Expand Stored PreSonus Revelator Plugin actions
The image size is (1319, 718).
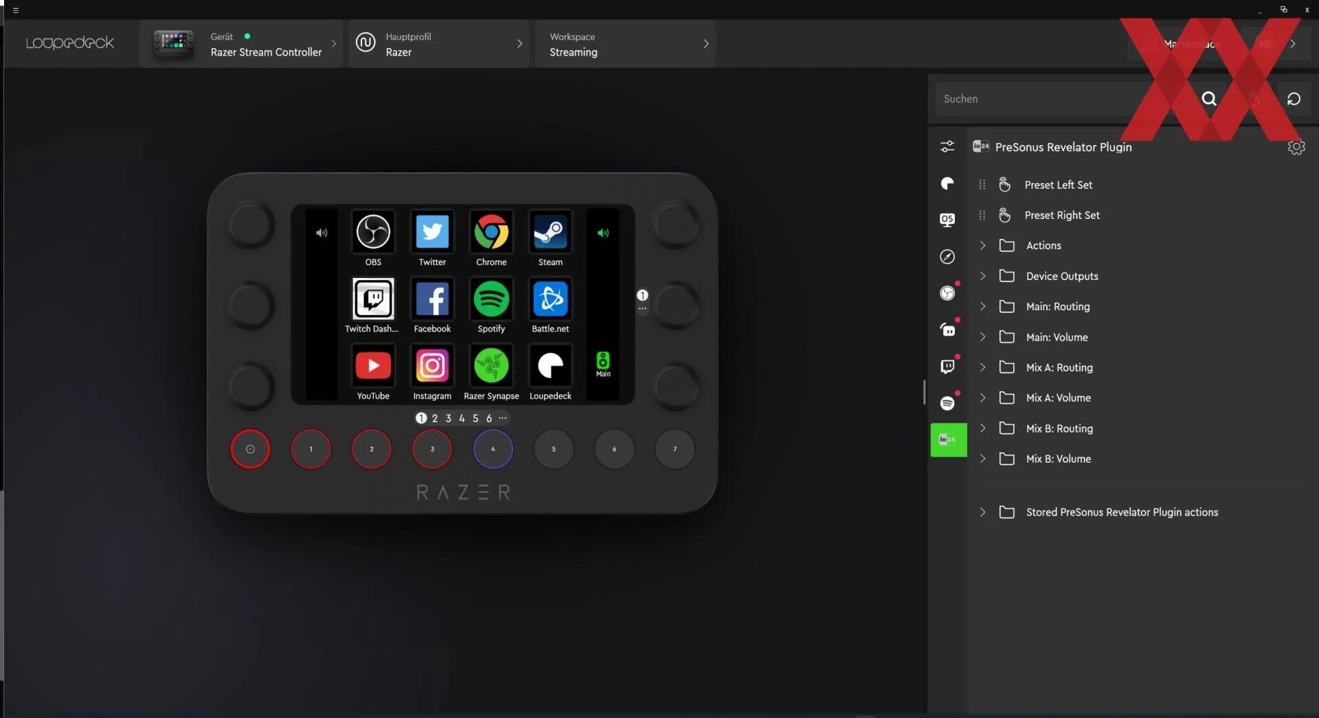tap(982, 512)
